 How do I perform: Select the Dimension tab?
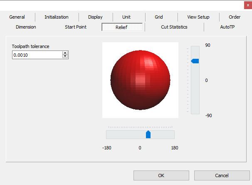click(26, 27)
